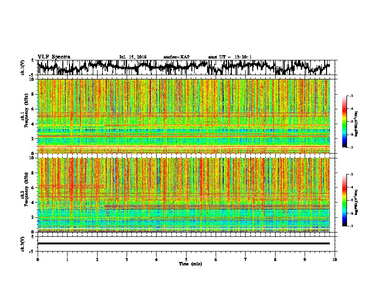
Task: Click the time axis tick label "4"
Action: point(157,260)
